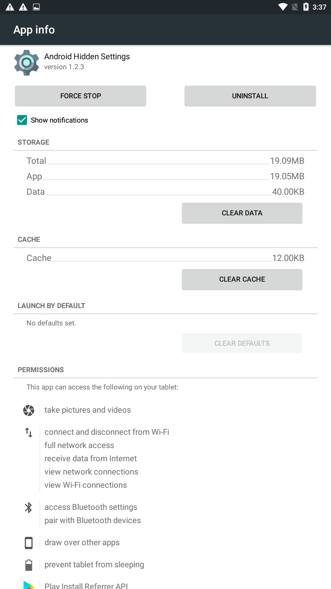Image resolution: width=331 pixels, height=589 pixels.
Task: Tap the battery permission icon
Action: (29, 565)
